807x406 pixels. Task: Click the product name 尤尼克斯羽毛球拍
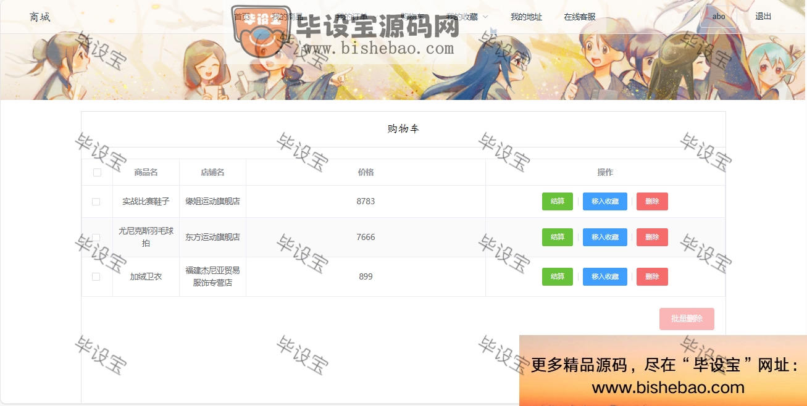[146, 237]
